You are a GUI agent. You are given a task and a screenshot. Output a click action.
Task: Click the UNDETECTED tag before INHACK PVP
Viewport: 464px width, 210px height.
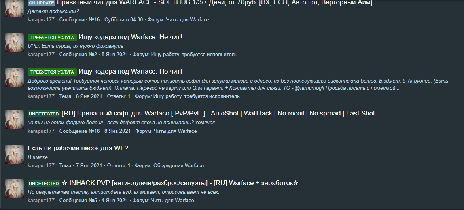(44, 184)
